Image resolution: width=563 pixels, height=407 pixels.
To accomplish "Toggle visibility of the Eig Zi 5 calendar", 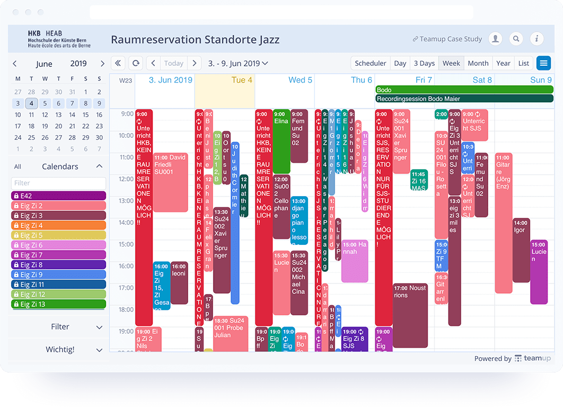I will coord(58,235).
